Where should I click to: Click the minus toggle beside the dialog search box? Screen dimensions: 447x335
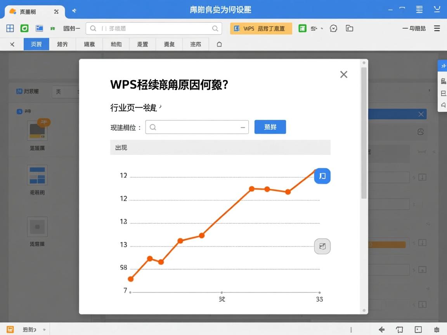tap(242, 127)
